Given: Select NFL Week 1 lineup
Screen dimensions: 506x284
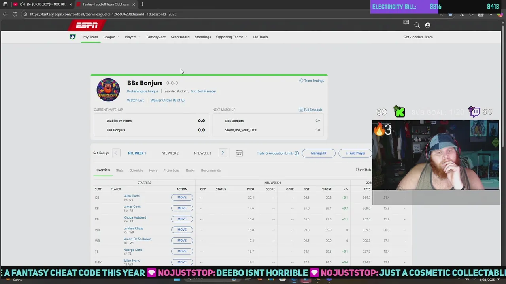Looking at the screenshot, I should (x=137, y=153).
